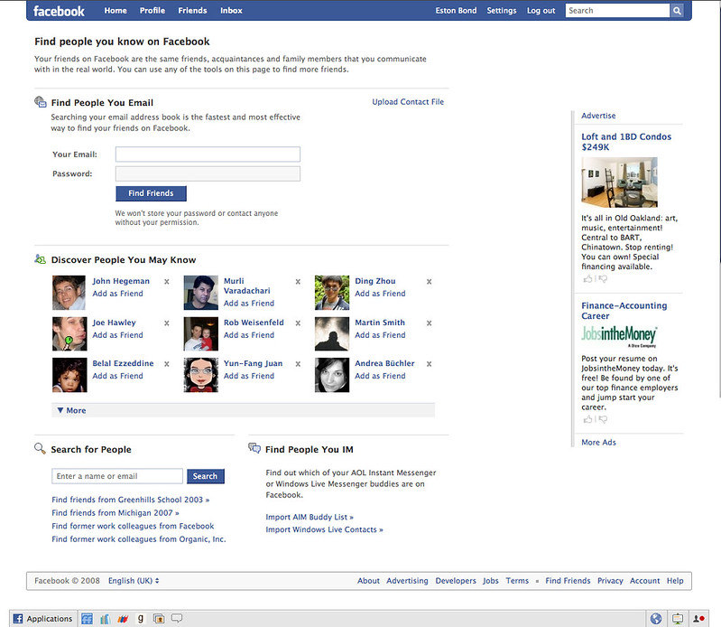Image resolution: width=721 pixels, height=627 pixels.
Task: Click thumbs up on Finance-Accounting Career ad
Action: coord(587,419)
